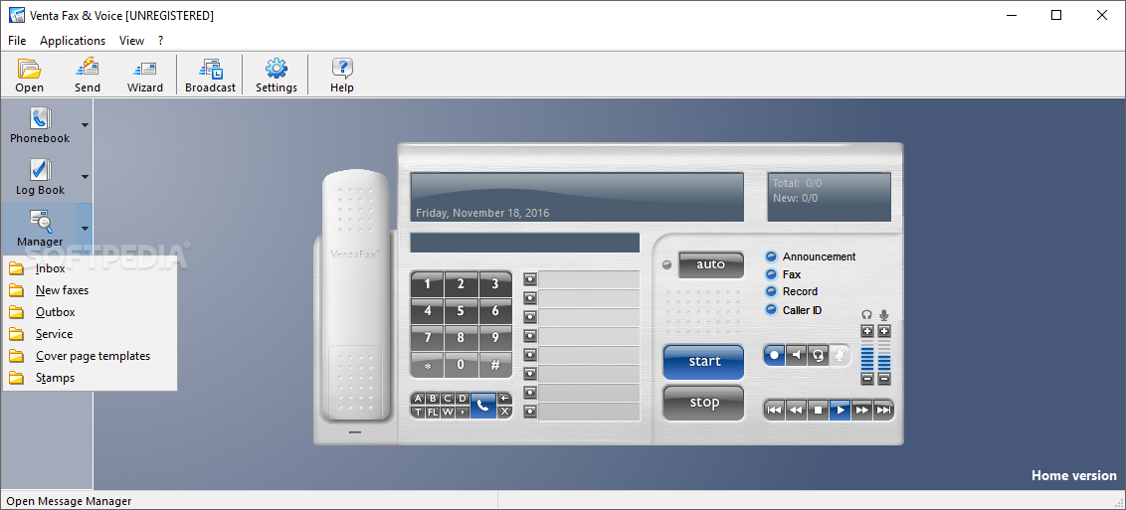This screenshot has width=1126, height=510.
Task: Skip to start with playback control
Action: point(774,411)
